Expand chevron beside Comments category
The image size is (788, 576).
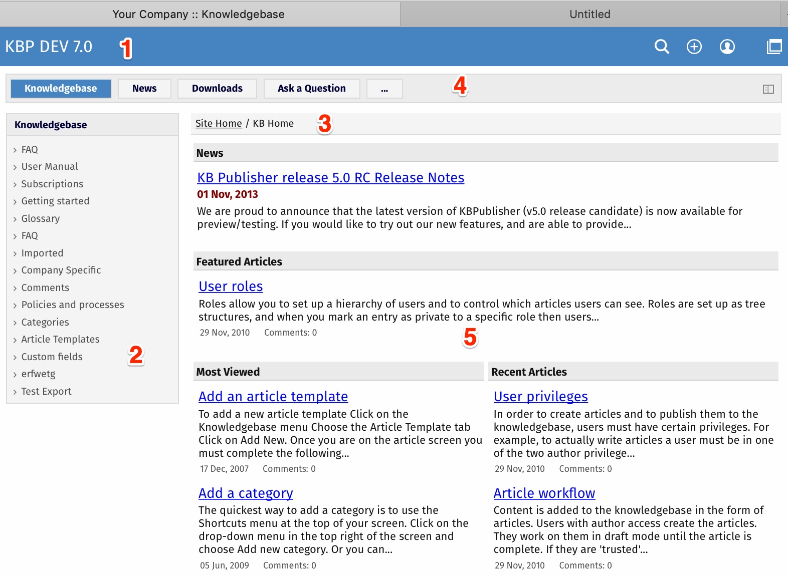[15, 288]
